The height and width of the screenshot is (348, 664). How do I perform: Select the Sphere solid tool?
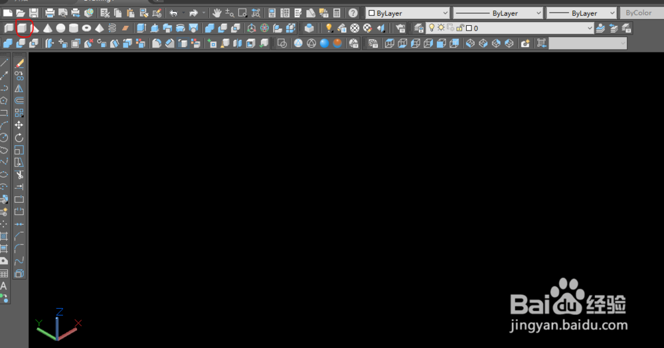coord(60,29)
